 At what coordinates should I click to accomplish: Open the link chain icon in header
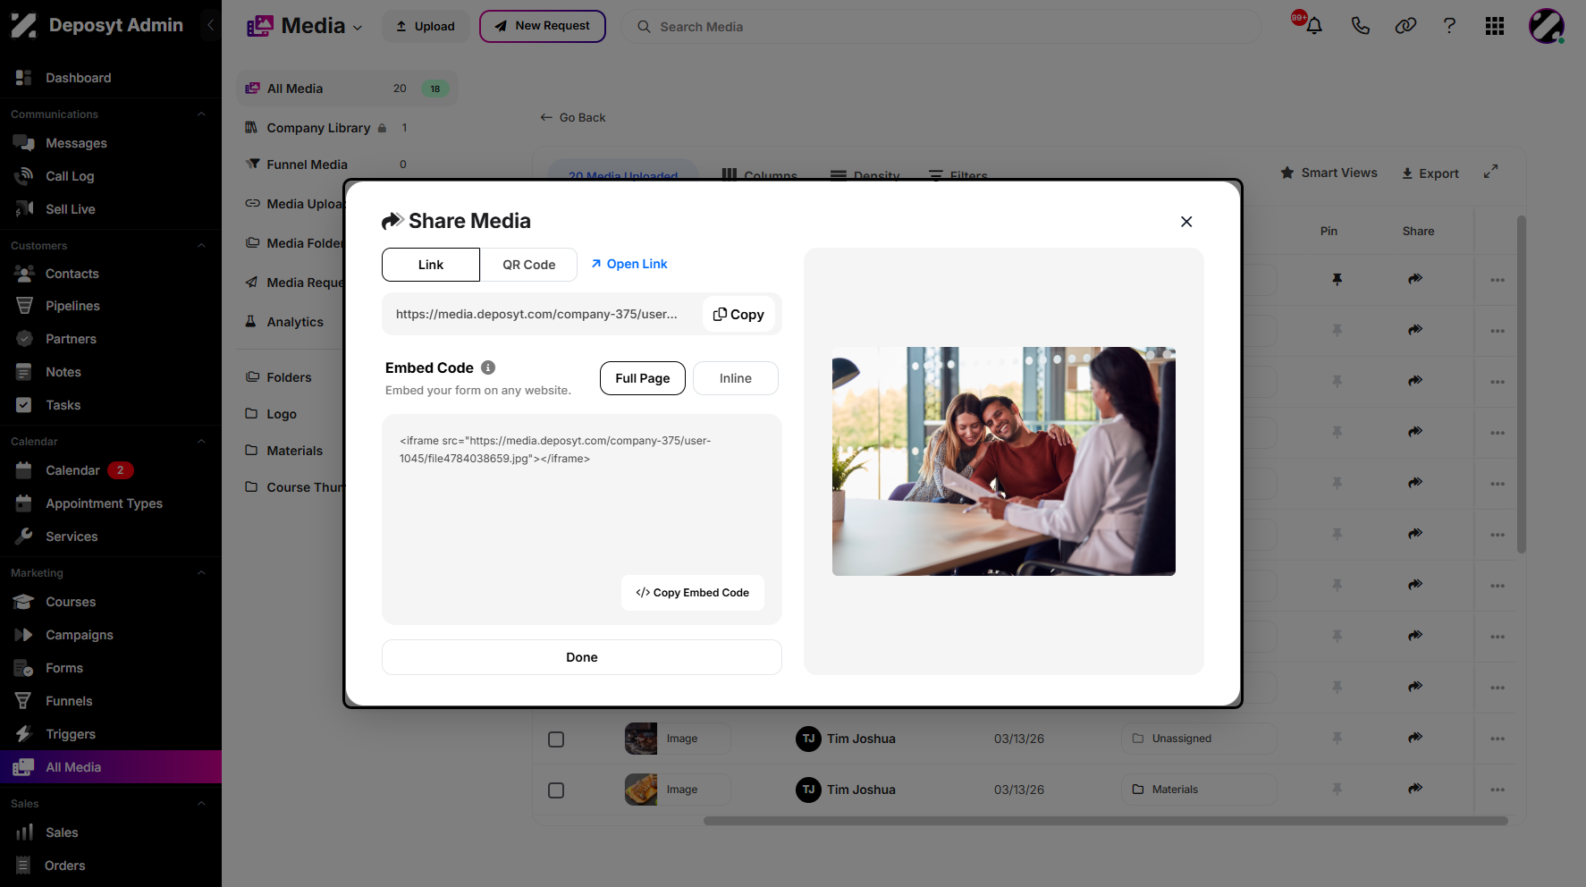click(1405, 26)
